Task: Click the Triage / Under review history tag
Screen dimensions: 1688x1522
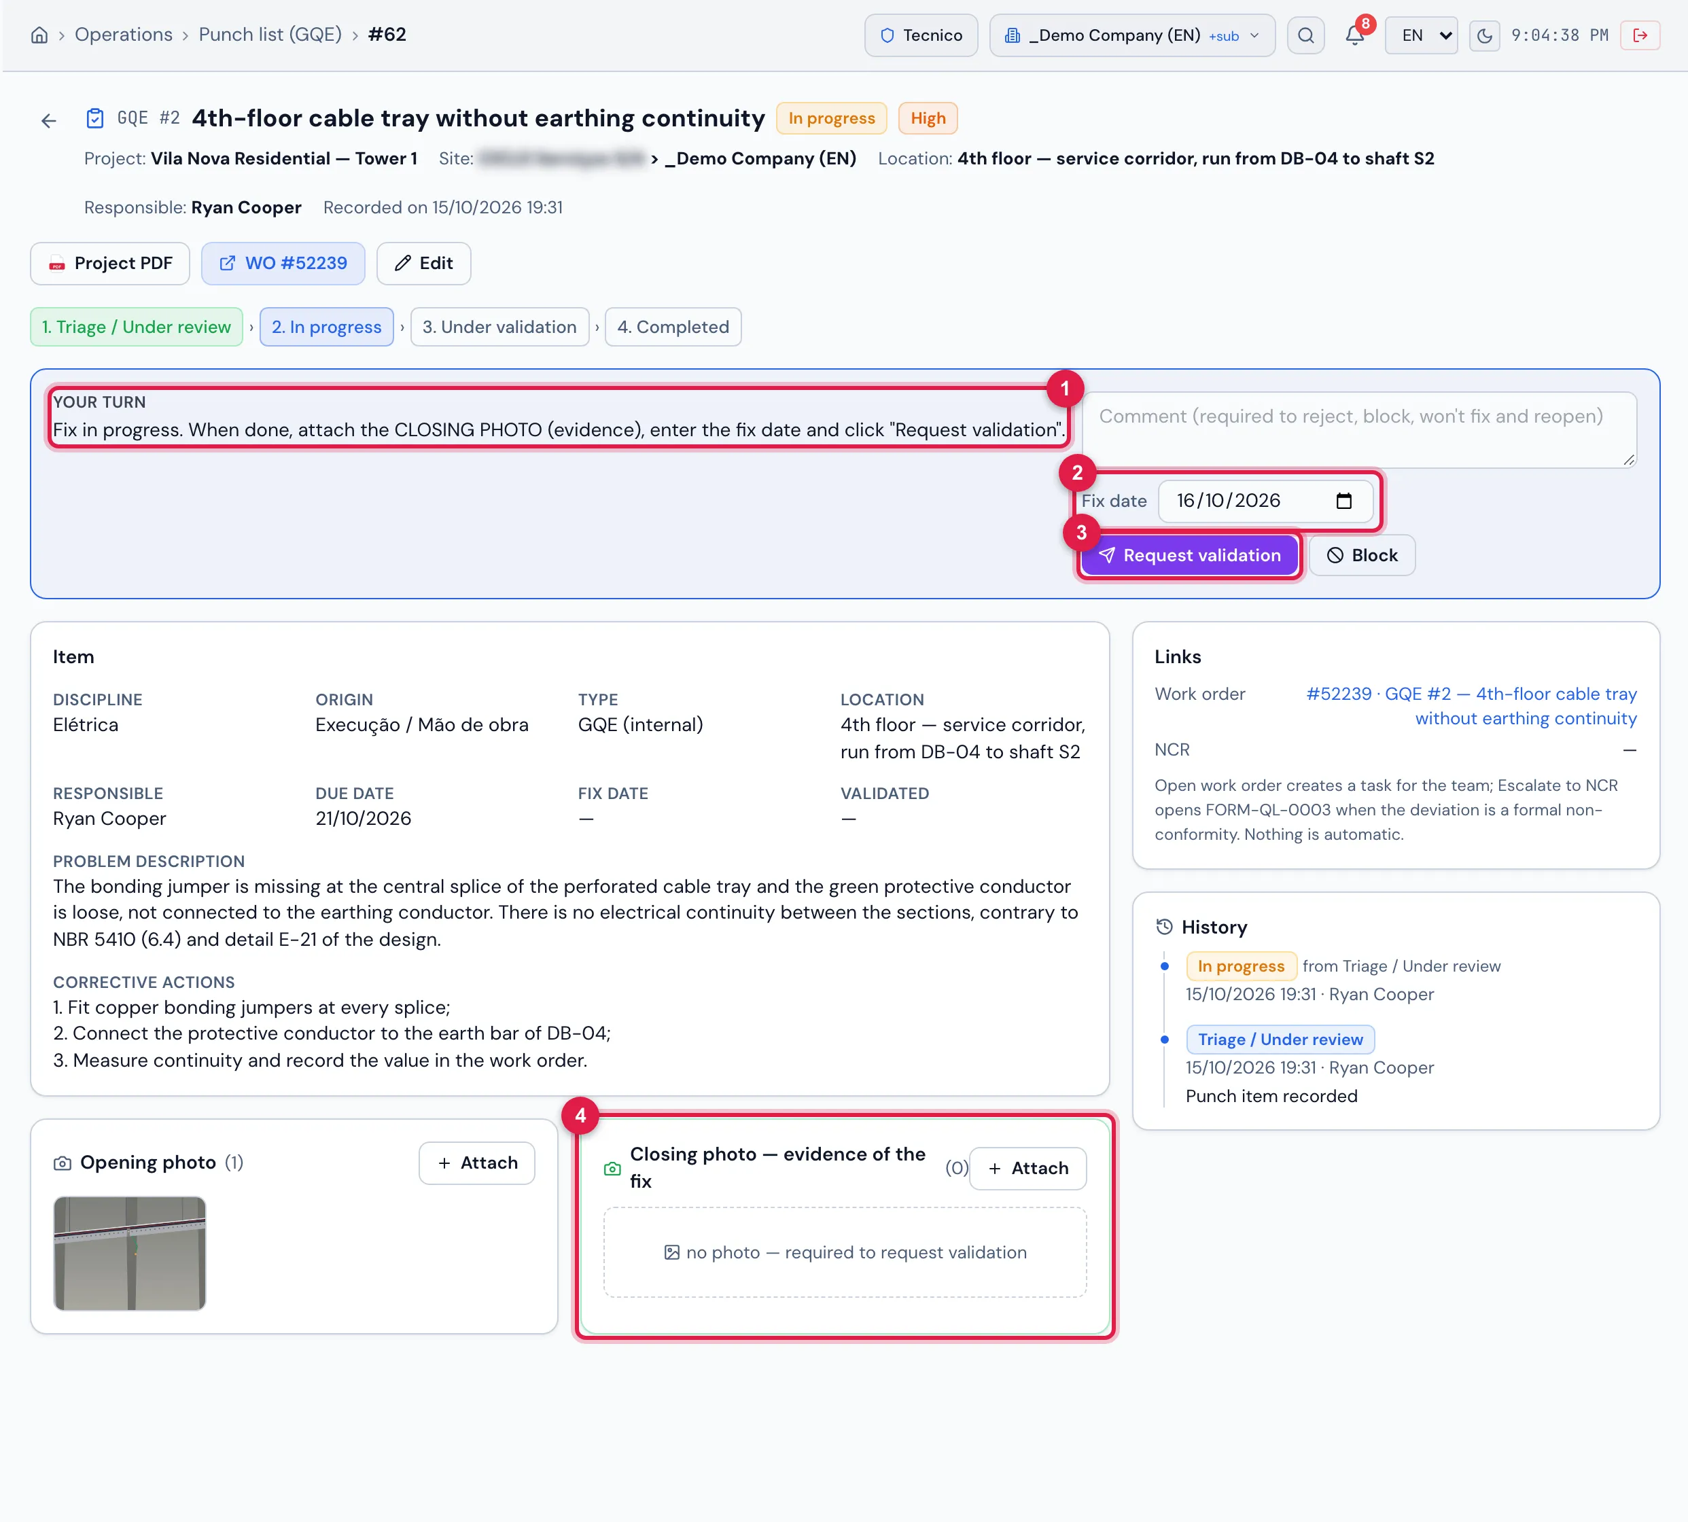Action: 1280,1040
